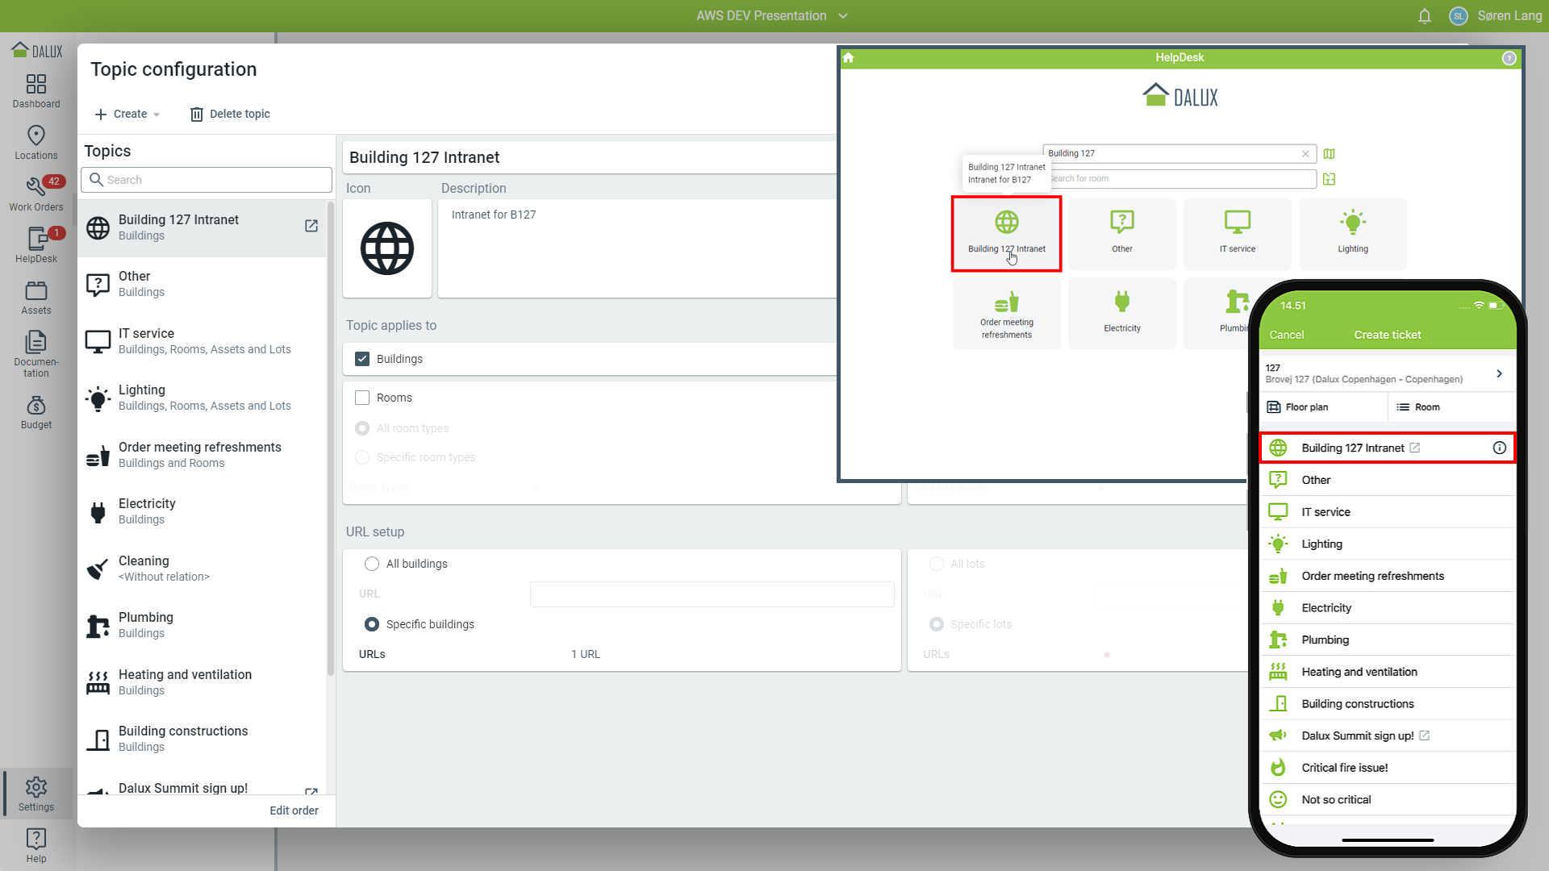
Task: Go to Assets section
Action: (x=36, y=297)
